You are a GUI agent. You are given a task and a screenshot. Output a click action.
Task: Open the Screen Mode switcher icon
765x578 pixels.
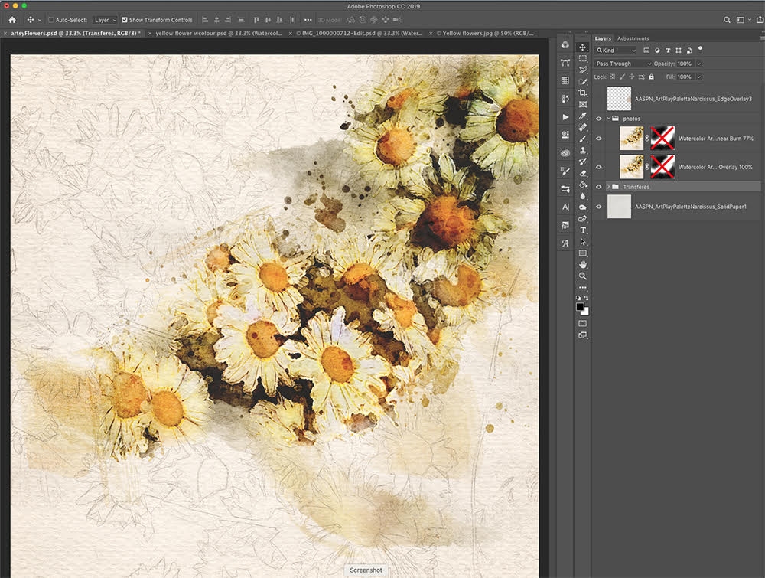(x=582, y=335)
